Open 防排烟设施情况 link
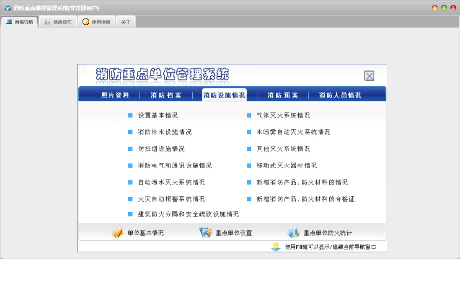The image size is (460, 301). [x=161, y=149]
